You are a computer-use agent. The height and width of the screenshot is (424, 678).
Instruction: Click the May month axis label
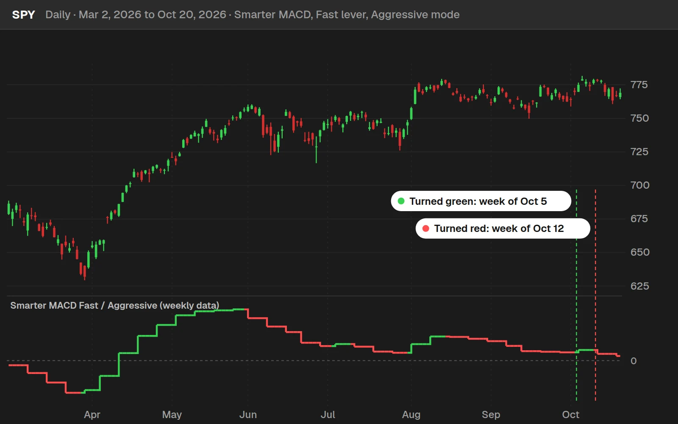[x=172, y=415]
